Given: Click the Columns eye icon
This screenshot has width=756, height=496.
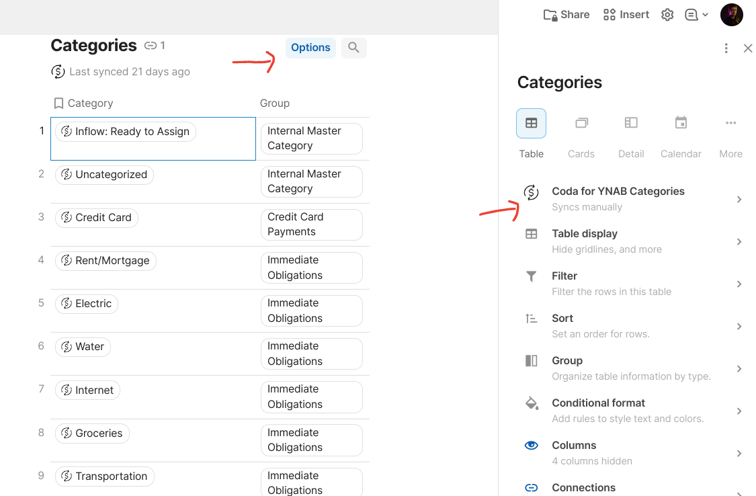Looking at the screenshot, I should [x=532, y=445].
